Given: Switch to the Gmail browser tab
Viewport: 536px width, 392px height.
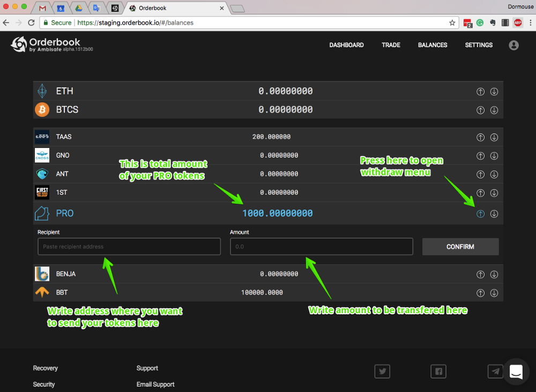Looking at the screenshot, I should click(42, 8).
